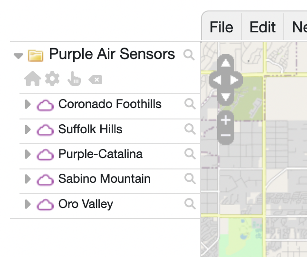Expand the Suffolk Hills node
This screenshot has height=257, width=307.
[x=28, y=129]
